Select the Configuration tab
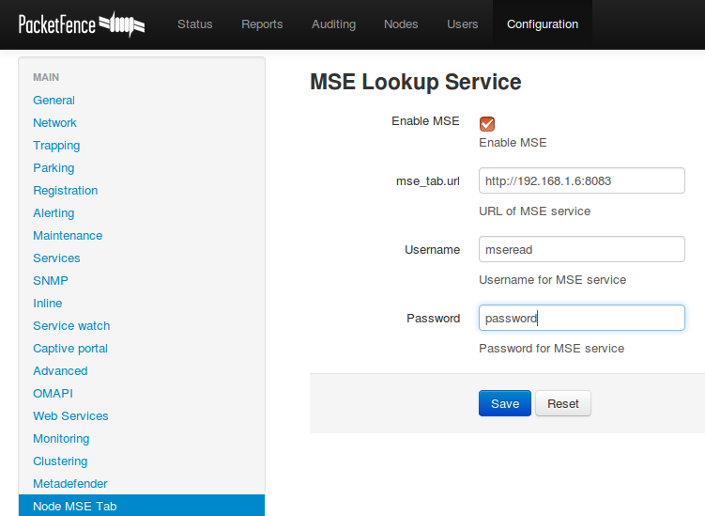Screen dimensions: 705x516 (x=543, y=24)
